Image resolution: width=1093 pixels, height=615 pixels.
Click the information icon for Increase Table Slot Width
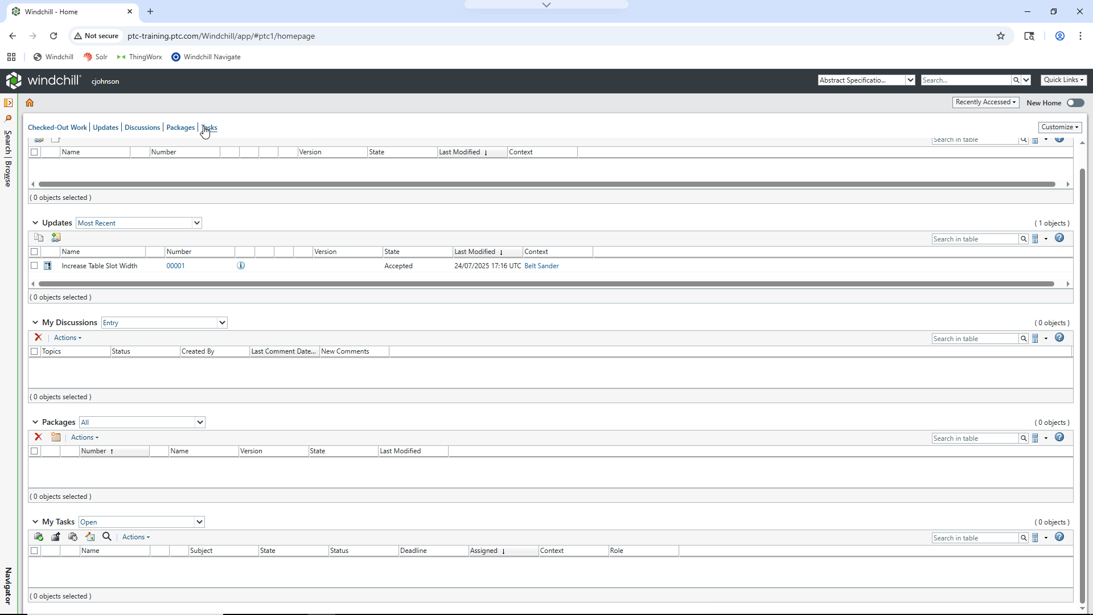[x=241, y=265]
